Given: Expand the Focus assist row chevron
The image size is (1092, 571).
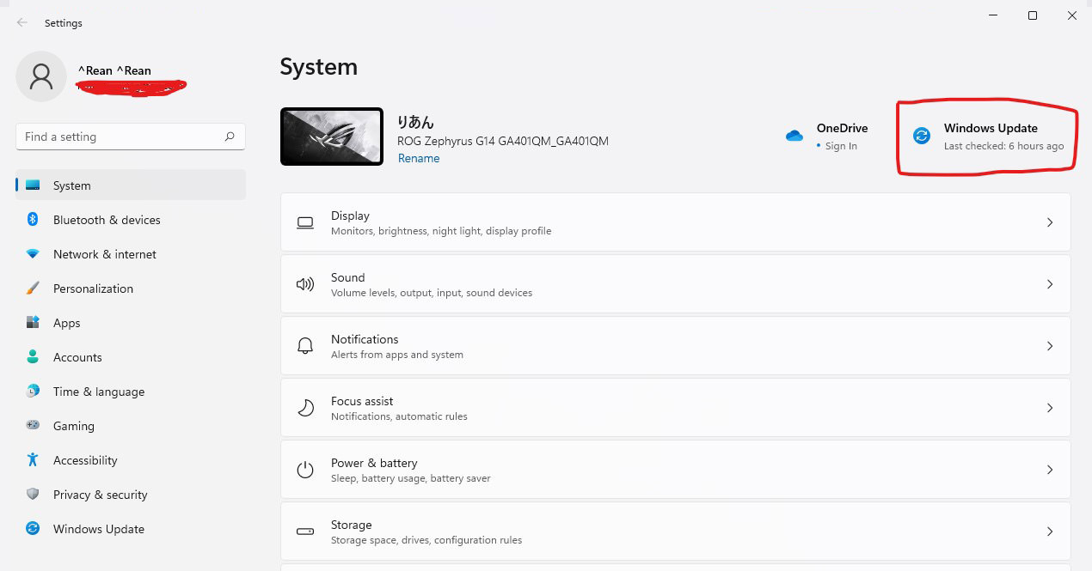Looking at the screenshot, I should (1050, 408).
